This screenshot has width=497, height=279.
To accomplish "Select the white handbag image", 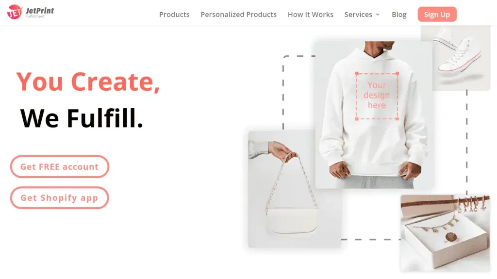I will pos(295,189).
